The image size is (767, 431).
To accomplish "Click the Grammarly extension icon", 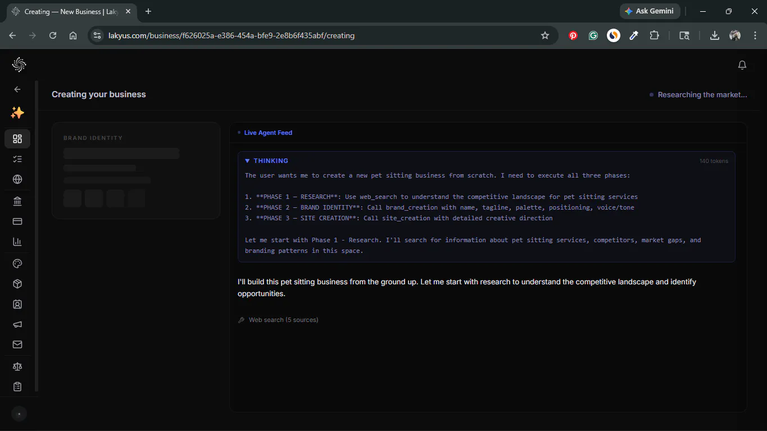I will coord(593,35).
